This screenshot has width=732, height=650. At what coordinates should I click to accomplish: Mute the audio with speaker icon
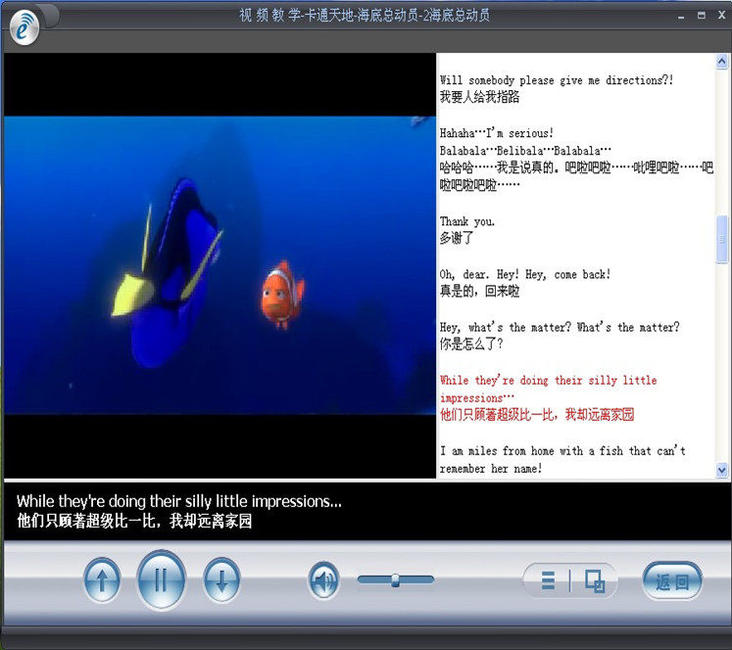(323, 580)
